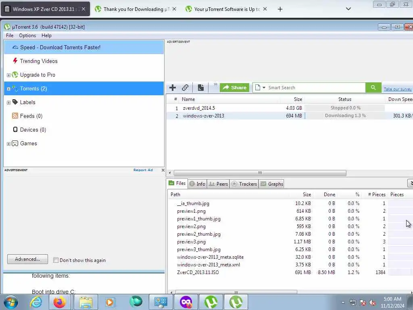Click the green search magnifier button

tap(373, 88)
